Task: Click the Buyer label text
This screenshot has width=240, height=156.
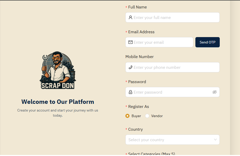Action: pos(136,116)
